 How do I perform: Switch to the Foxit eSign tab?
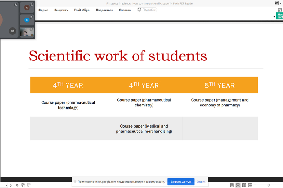[x=82, y=10]
